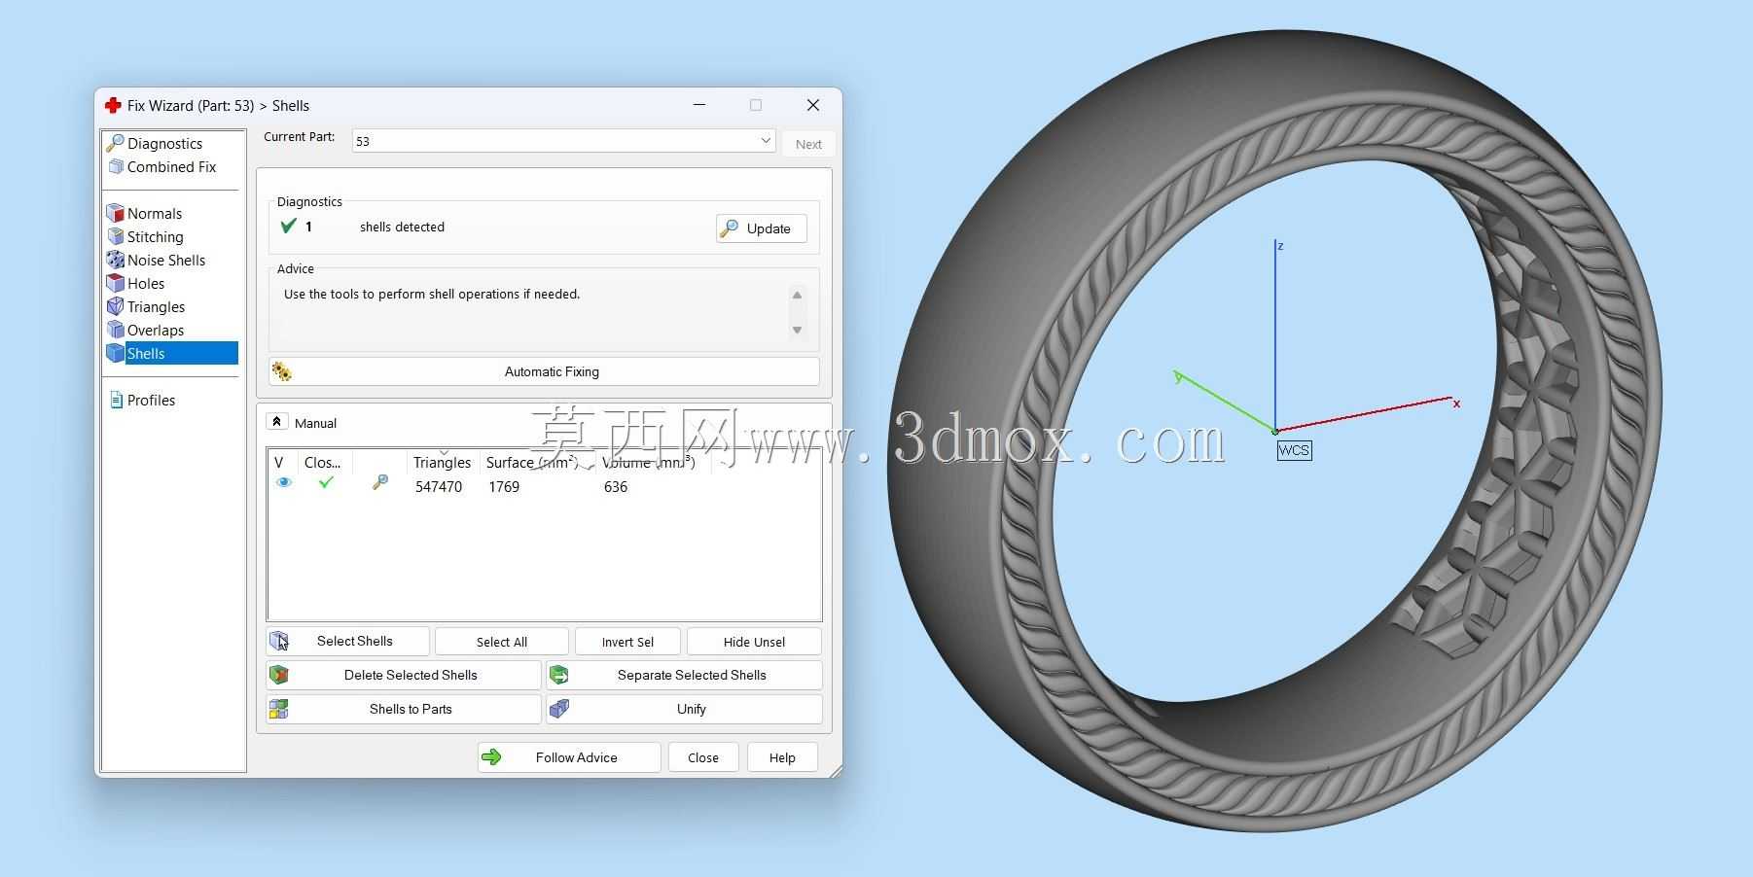Image resolution: width=1753 pixels, height=877 pixels.
Task: Collapse the Manual section
Action: [x=276, y=422]
